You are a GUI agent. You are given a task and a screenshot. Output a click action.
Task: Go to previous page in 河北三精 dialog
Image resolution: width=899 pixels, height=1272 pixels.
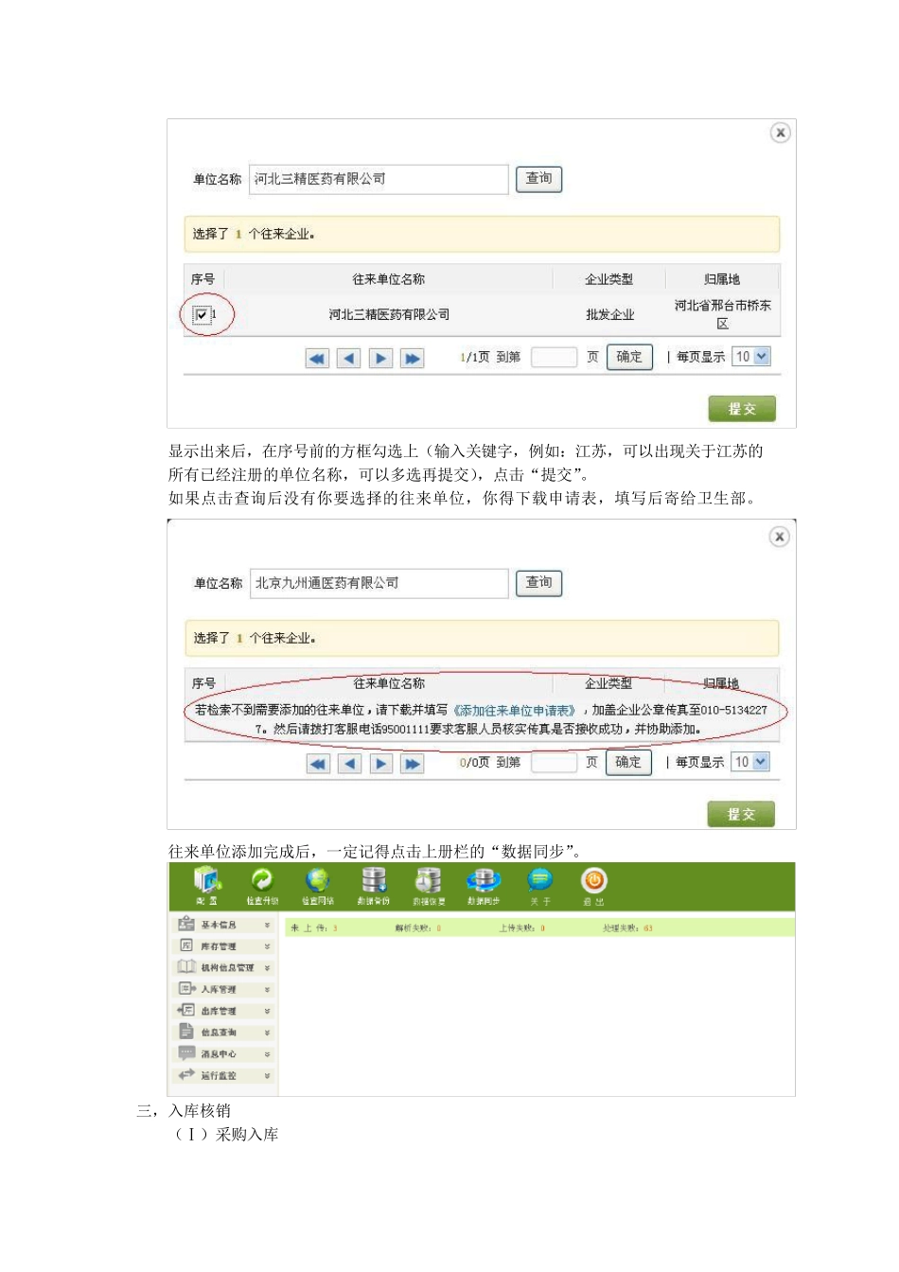point(349,359)
